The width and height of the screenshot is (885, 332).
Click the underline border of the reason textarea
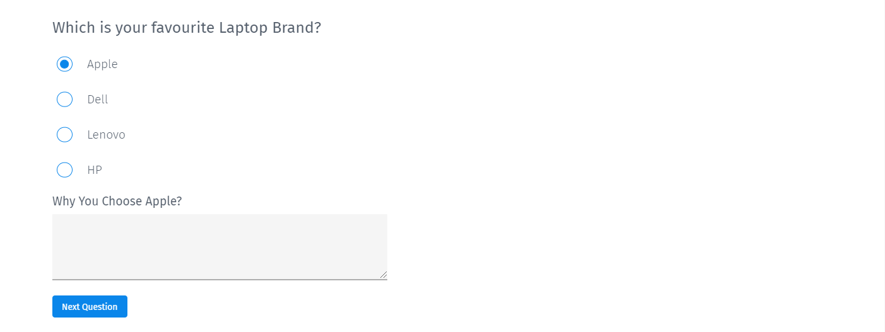coord(220,279)
